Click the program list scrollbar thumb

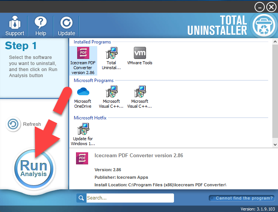click(x=275, y=91)
